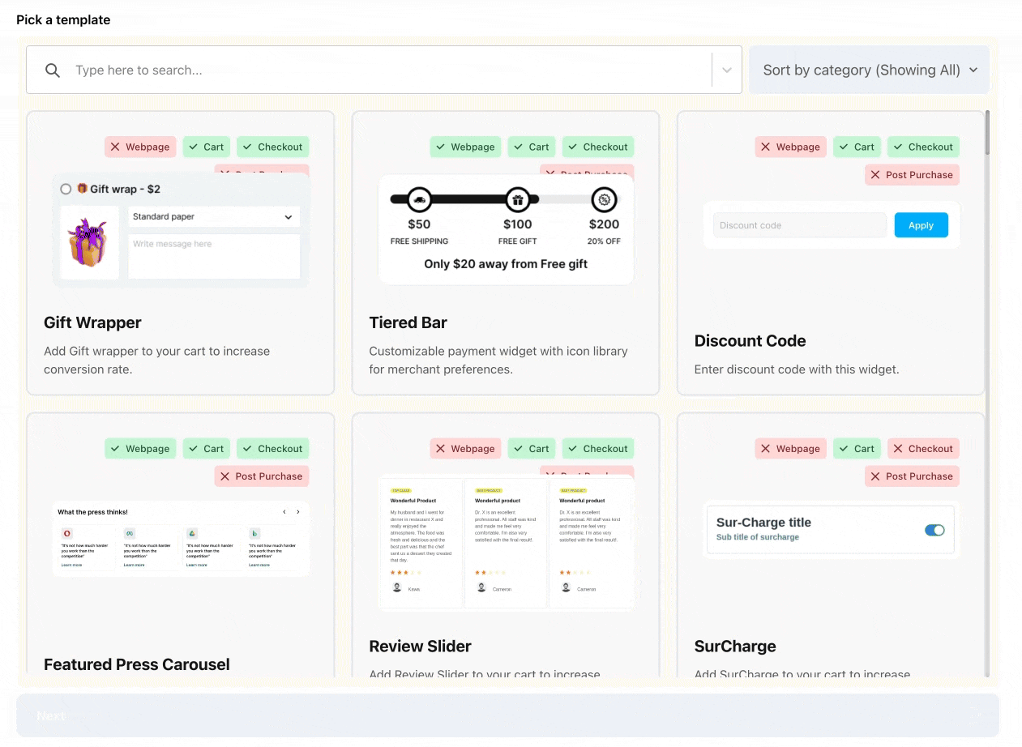
Task: Click the template search input field
Action: [x=389, y=70]
